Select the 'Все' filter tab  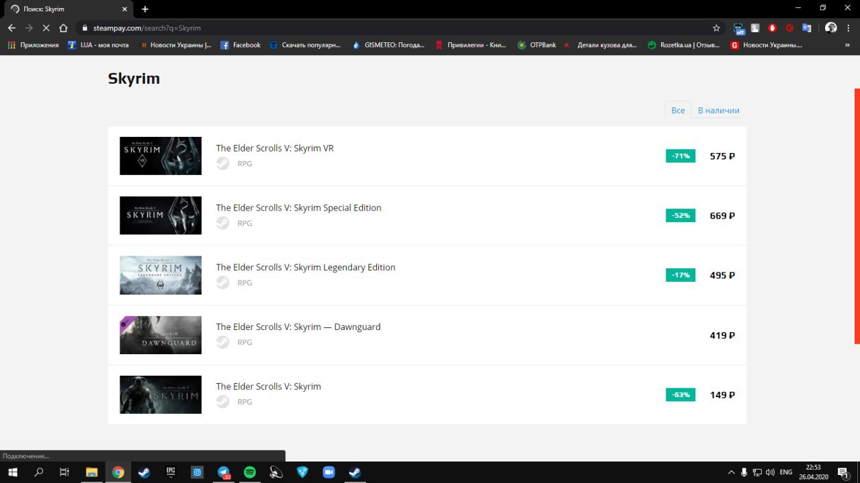678,110
